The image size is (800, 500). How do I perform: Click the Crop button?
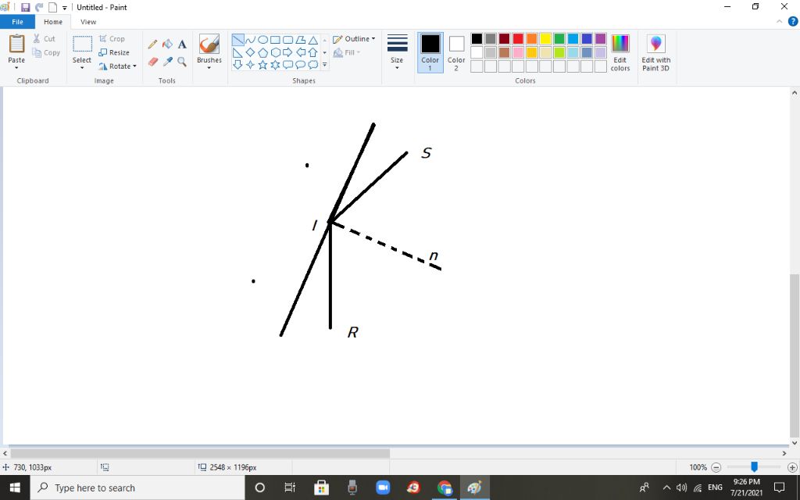pyautogui.click(x=112, y=39)
